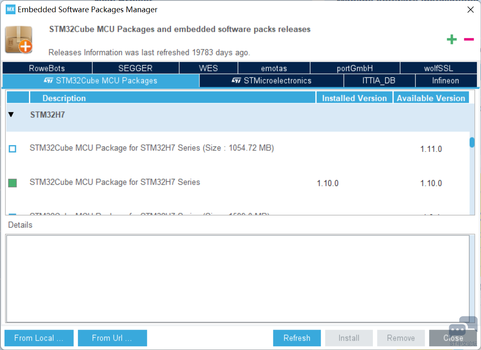Image resolution: width=481 pixels, height=350 pixels.
Task: Open the portGmbH tab
Action: pos(355,68)
